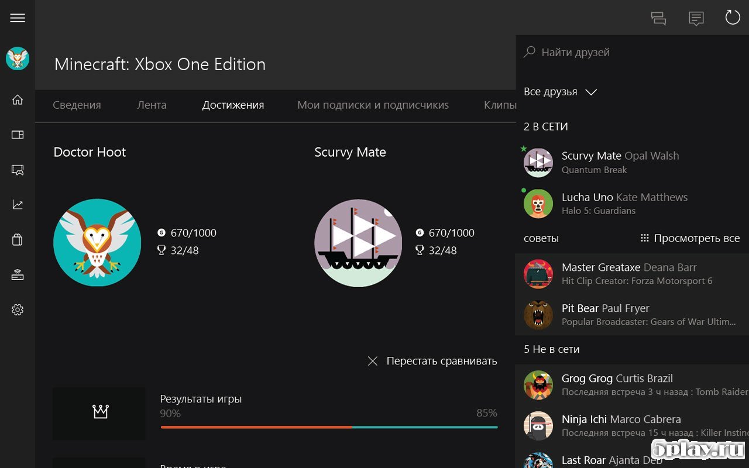Open Settings gear in sidebar
Screen dimensions: 749x468
pyautogui.click(x=18, y=309)
